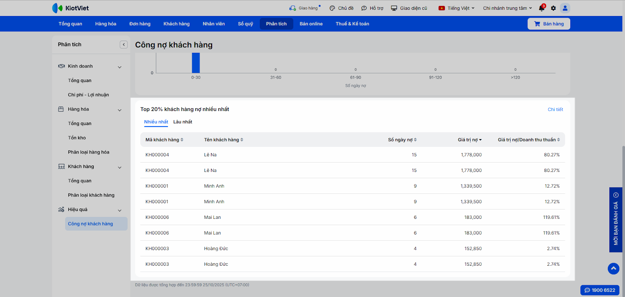The image size is (625, 297).
Task: Open Chi nhánh trung tâm branch dropdown
Action: point(507,8)
